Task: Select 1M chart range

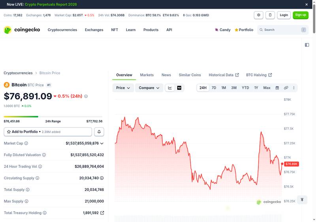Action: tap(224, 88)
